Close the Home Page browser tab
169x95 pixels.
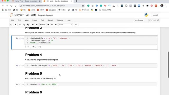(x=40, y=1)
